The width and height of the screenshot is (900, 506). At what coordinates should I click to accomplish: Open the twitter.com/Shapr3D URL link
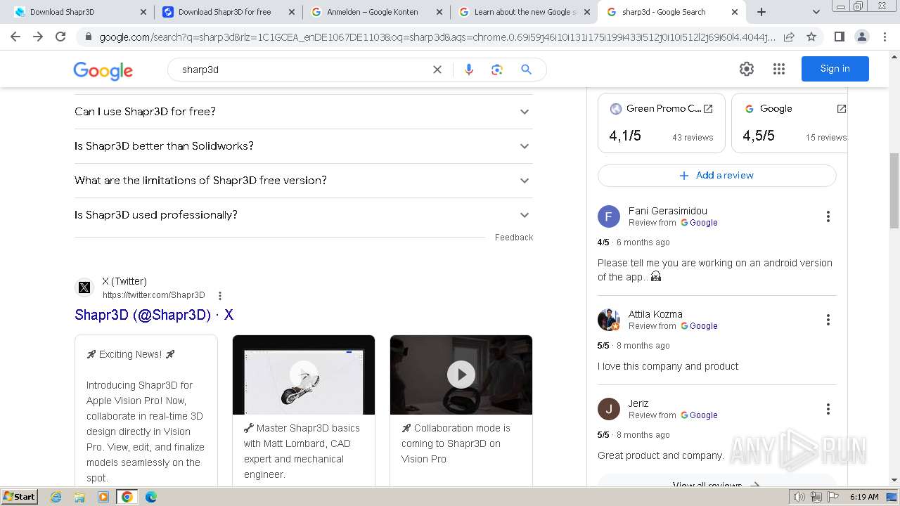(x=153, y=296)
